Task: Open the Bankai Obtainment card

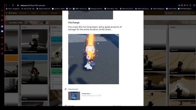Action: (35, 41)
